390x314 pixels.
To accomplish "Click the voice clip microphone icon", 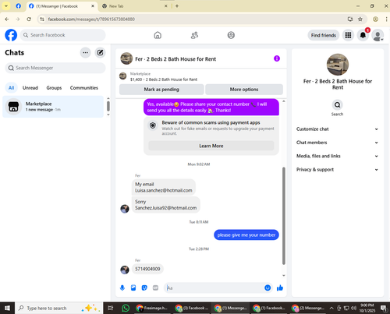I will 122,288.
